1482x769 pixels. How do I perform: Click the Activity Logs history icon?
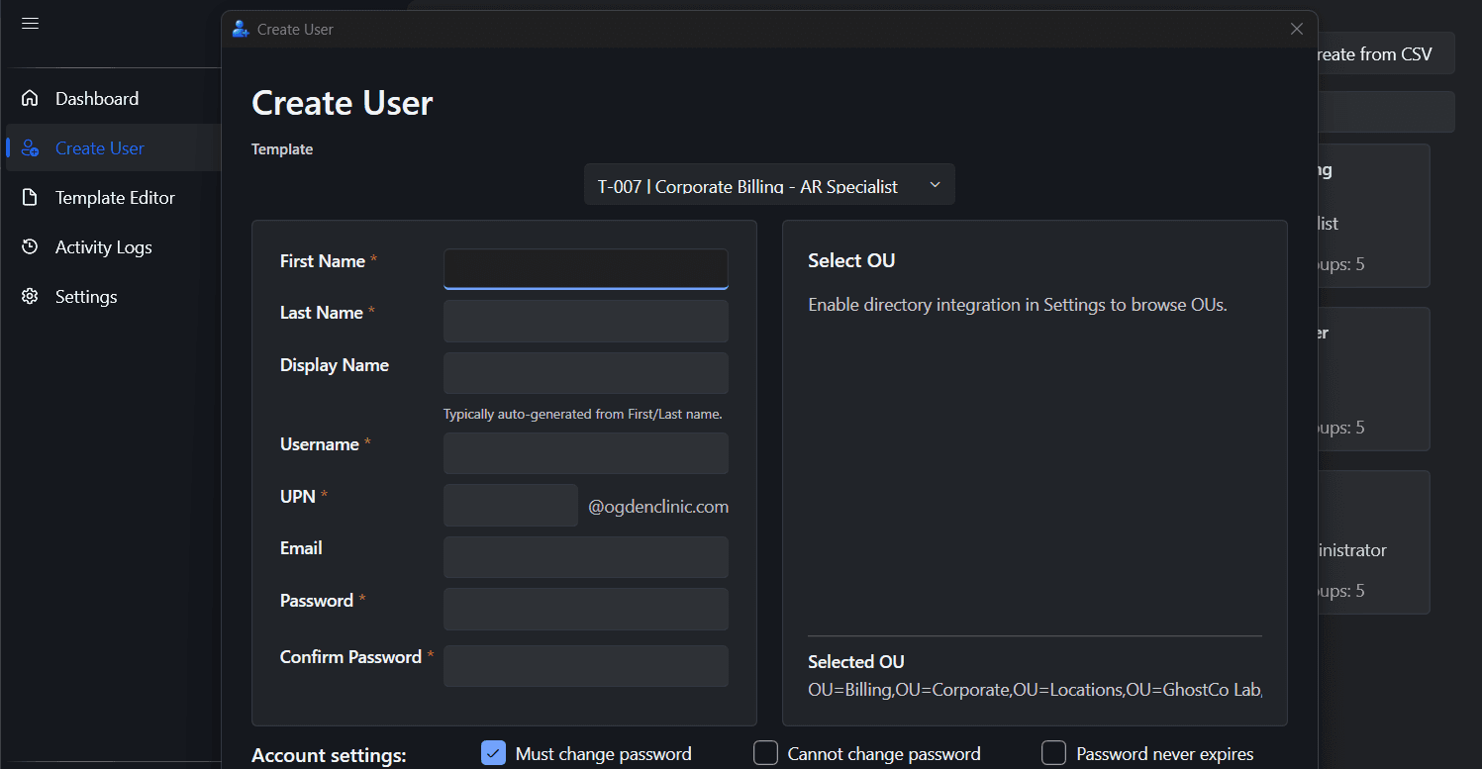pos(30,247)
